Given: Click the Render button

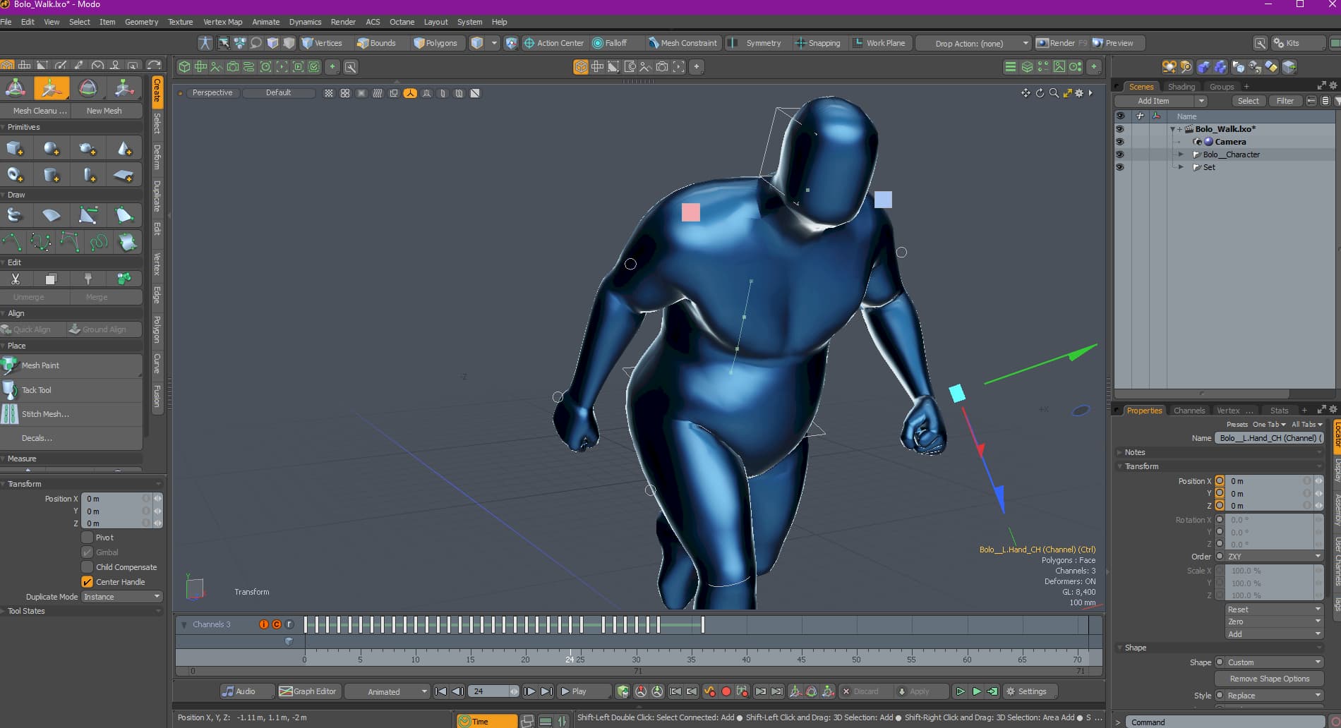Looking at the screenshot, I should point(1061,43).
